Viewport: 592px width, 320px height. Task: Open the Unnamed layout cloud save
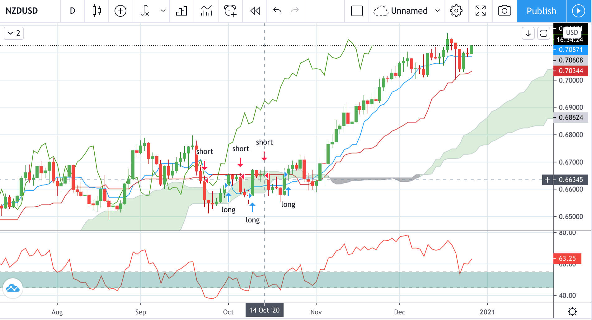coord(401,11)
